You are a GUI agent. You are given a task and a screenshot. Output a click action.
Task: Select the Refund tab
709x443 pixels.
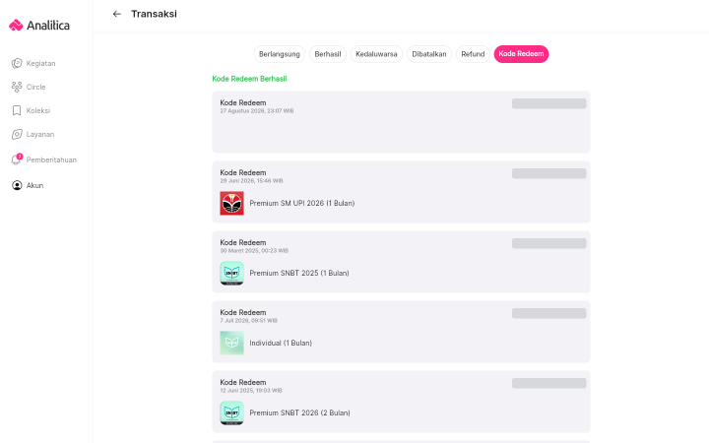tap(473, 54)
